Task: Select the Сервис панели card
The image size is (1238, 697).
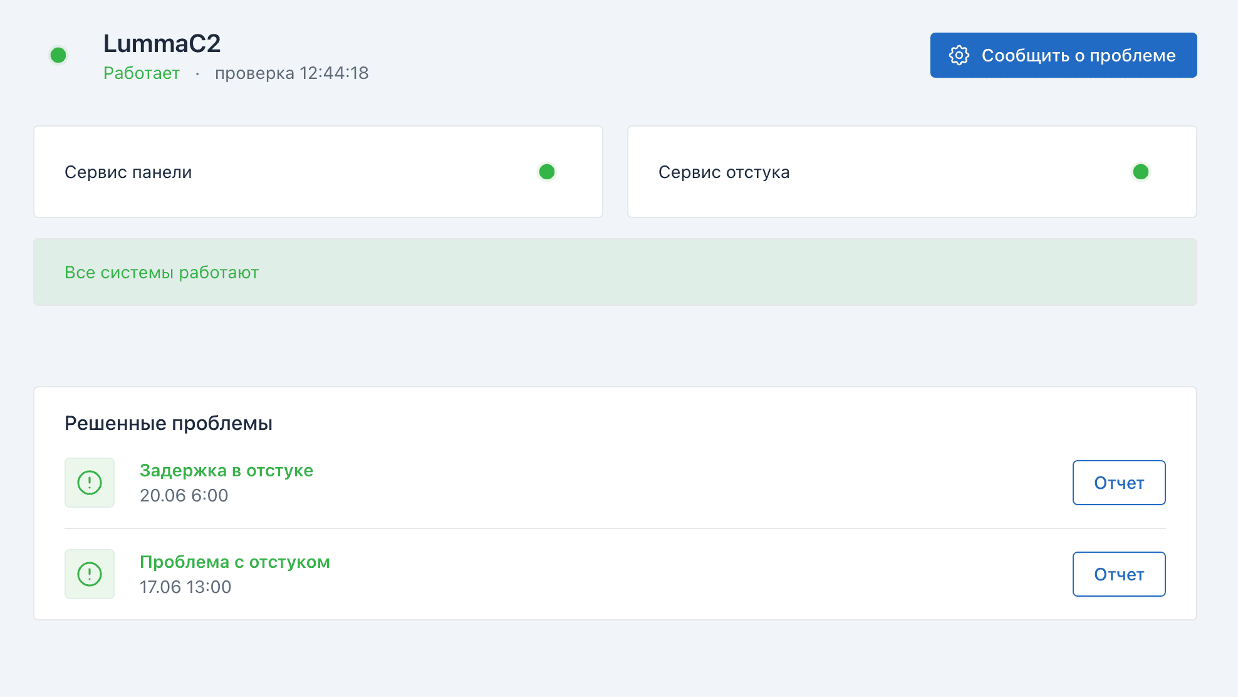Action: coord(318,172)
